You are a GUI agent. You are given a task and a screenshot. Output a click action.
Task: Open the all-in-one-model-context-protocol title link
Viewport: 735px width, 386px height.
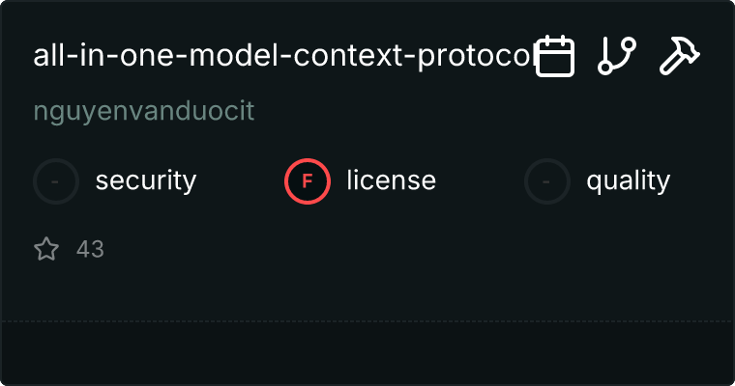click(x=280, y=56)
